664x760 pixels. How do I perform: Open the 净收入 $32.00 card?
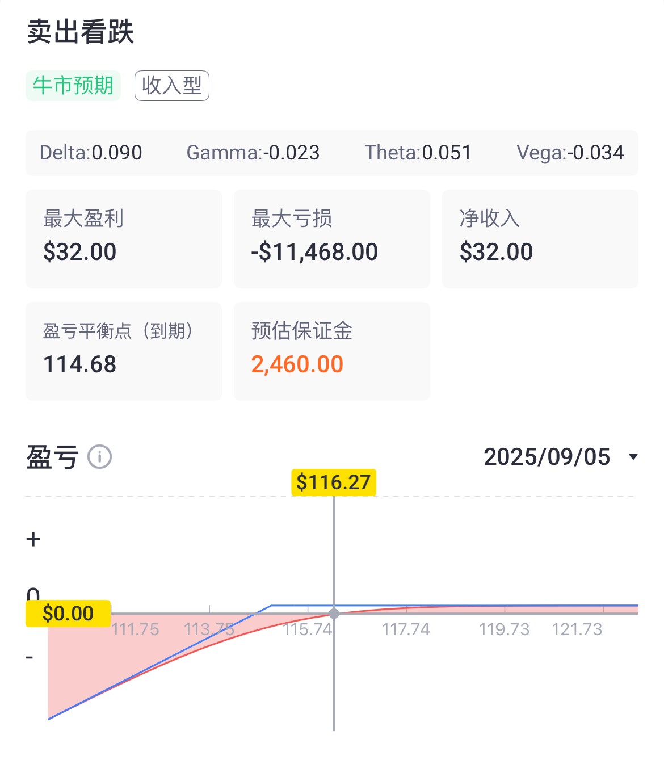coord(540,239)
